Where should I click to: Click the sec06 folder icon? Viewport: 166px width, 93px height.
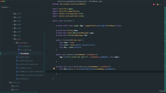15,17
